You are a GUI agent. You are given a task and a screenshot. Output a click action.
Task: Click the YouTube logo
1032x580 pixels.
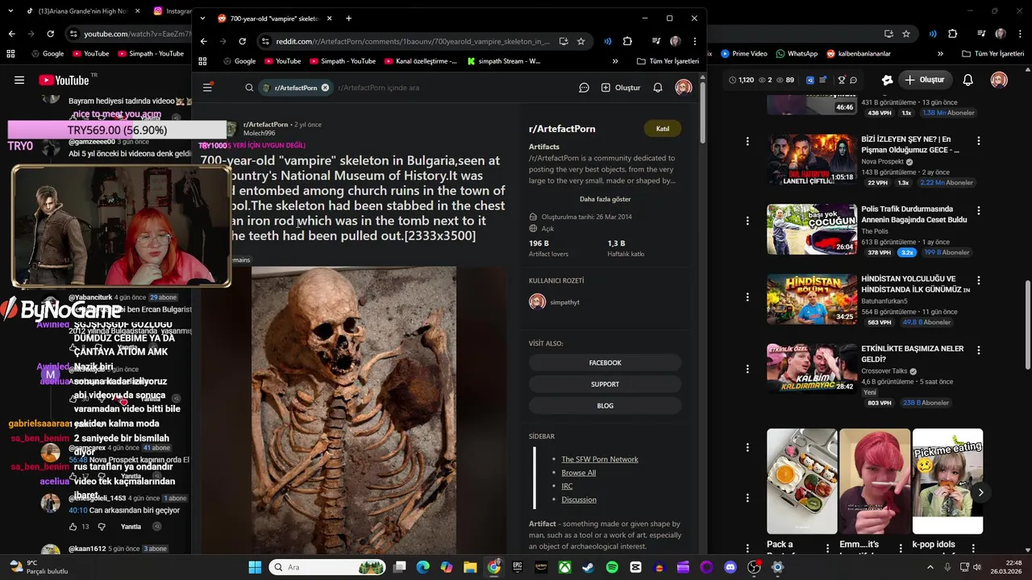click(64, 80)
